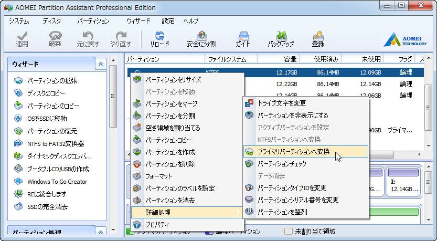Sort by the 使用済み column header
Viewport: 437px width, 241px height.
pyautogui.click(x=320, y=59)
